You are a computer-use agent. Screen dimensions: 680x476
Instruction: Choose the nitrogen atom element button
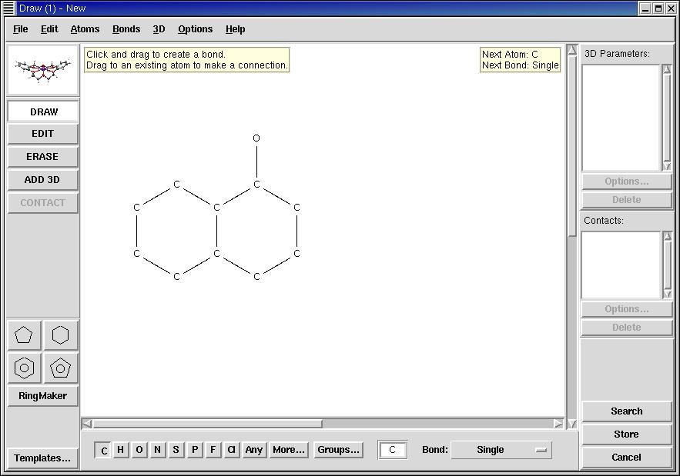pyautogui.click(x=158, y=450)
